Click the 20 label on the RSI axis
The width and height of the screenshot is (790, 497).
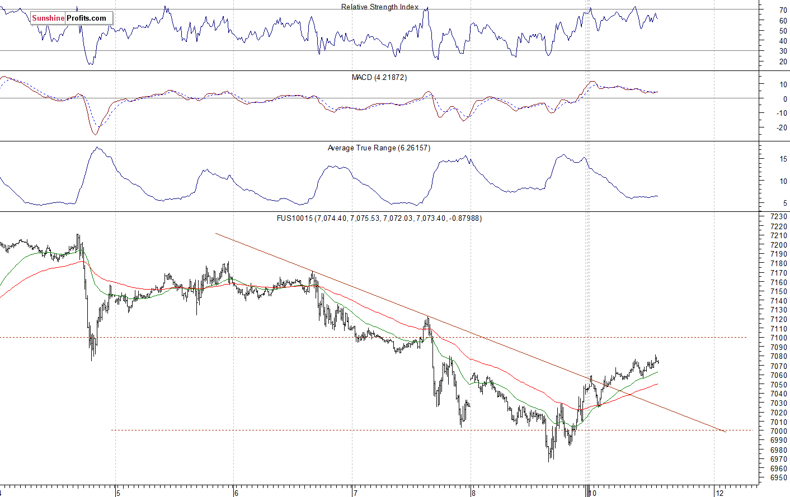(783, 62)
